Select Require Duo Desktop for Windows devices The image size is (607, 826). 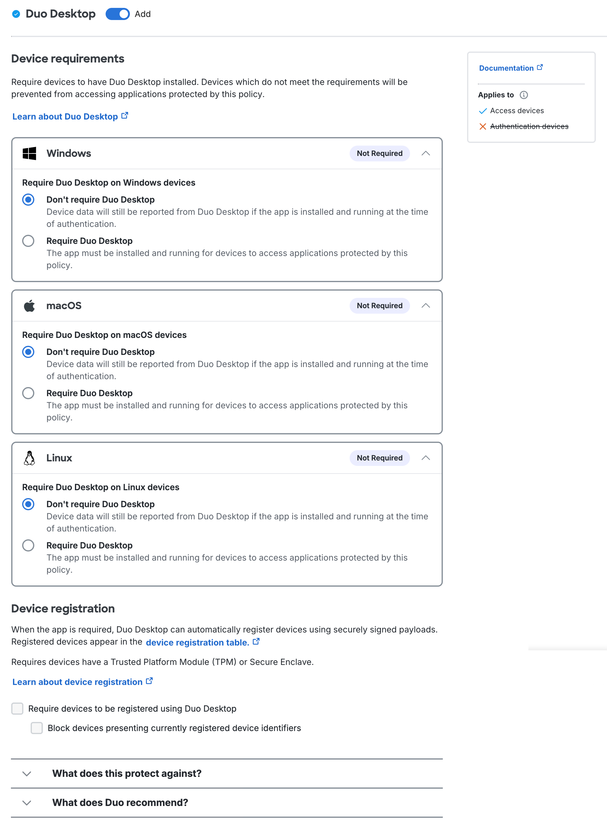tap(28, 241)
